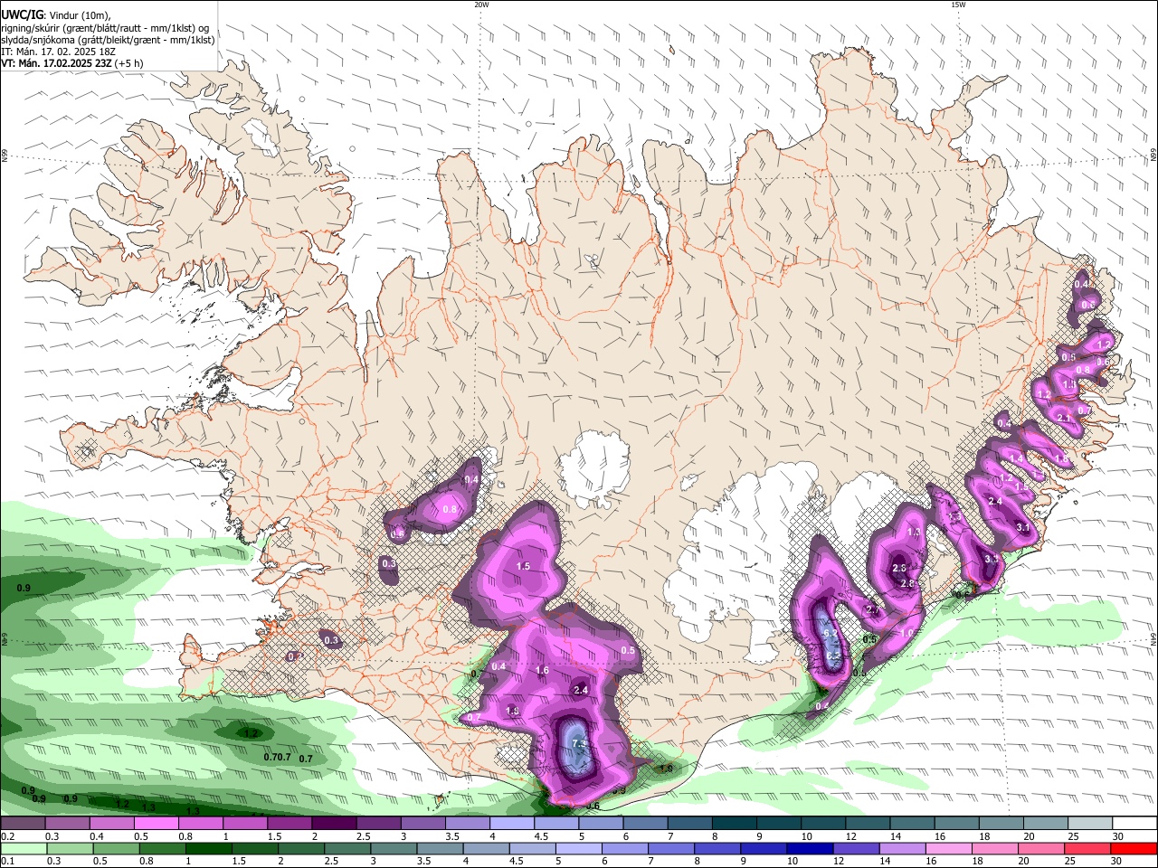Click the '0.70.7' rain value offshore
This screenshot has height=868, width=1158.
pos(278,757)
